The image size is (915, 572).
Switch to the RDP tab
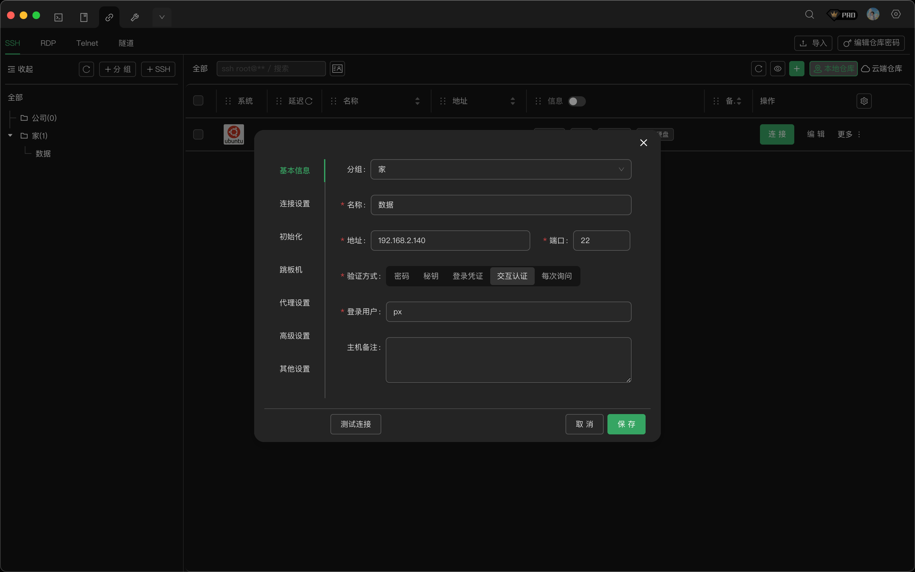pos(48,43)
